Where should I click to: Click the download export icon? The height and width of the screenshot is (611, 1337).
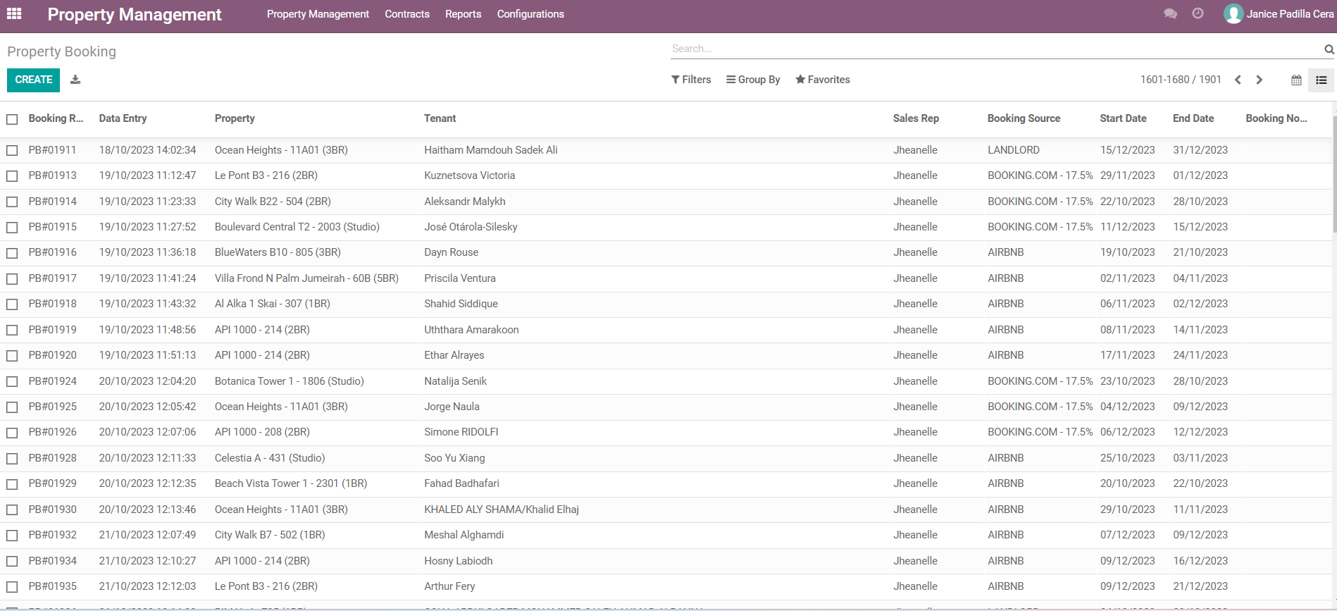(x=75, y=80)
